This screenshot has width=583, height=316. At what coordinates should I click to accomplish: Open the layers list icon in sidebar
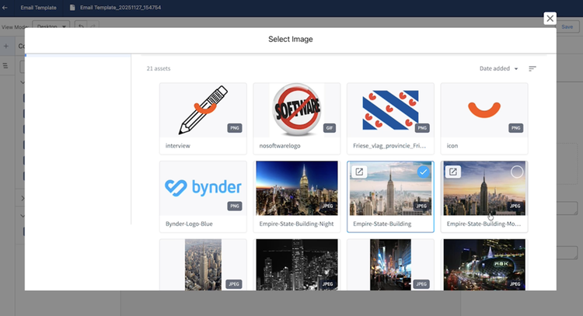pyautogui.click(x=5, y=66)
